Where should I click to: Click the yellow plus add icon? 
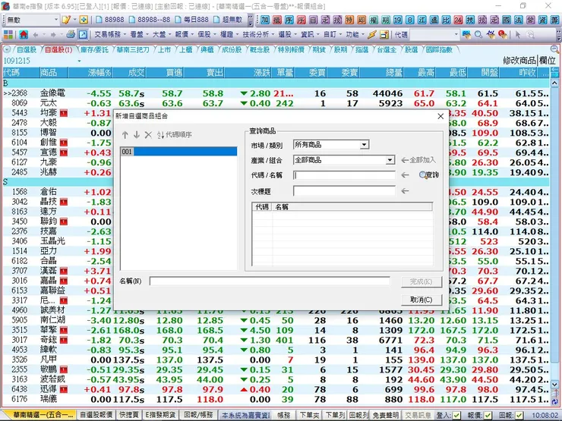click(x=84, y=20)
